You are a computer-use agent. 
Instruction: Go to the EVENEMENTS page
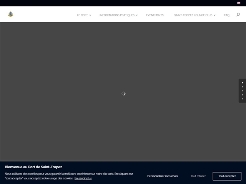pos(155,15)
